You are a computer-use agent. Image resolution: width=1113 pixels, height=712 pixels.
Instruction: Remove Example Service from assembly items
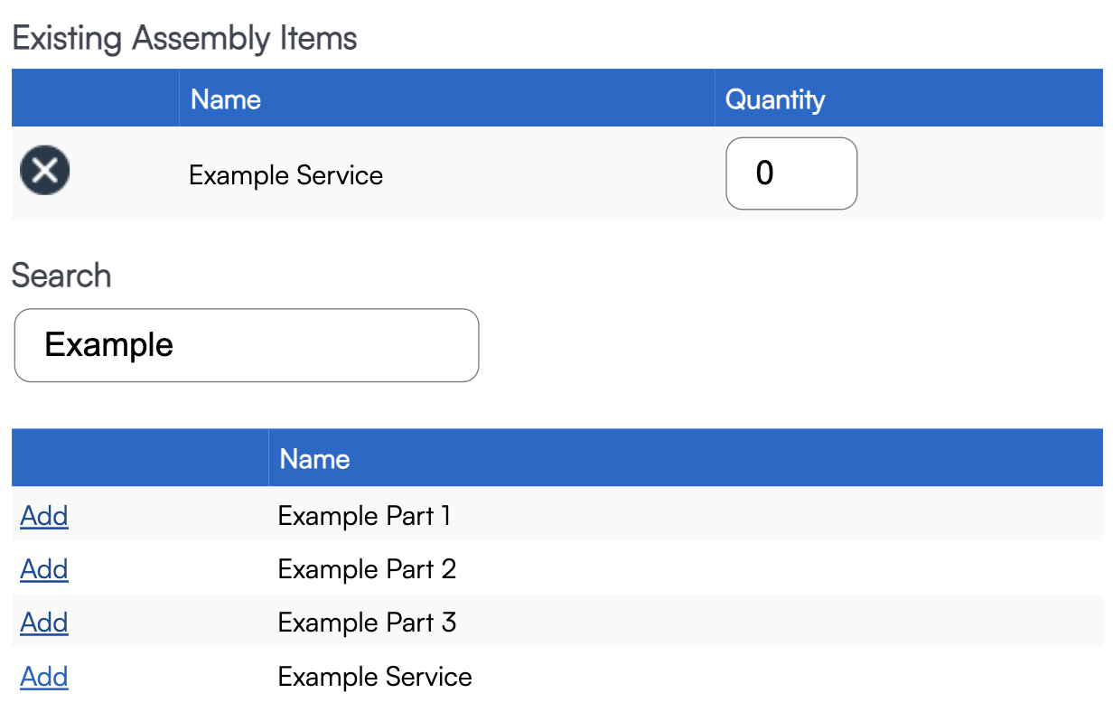pyautogui.click(x=45, y=172)
